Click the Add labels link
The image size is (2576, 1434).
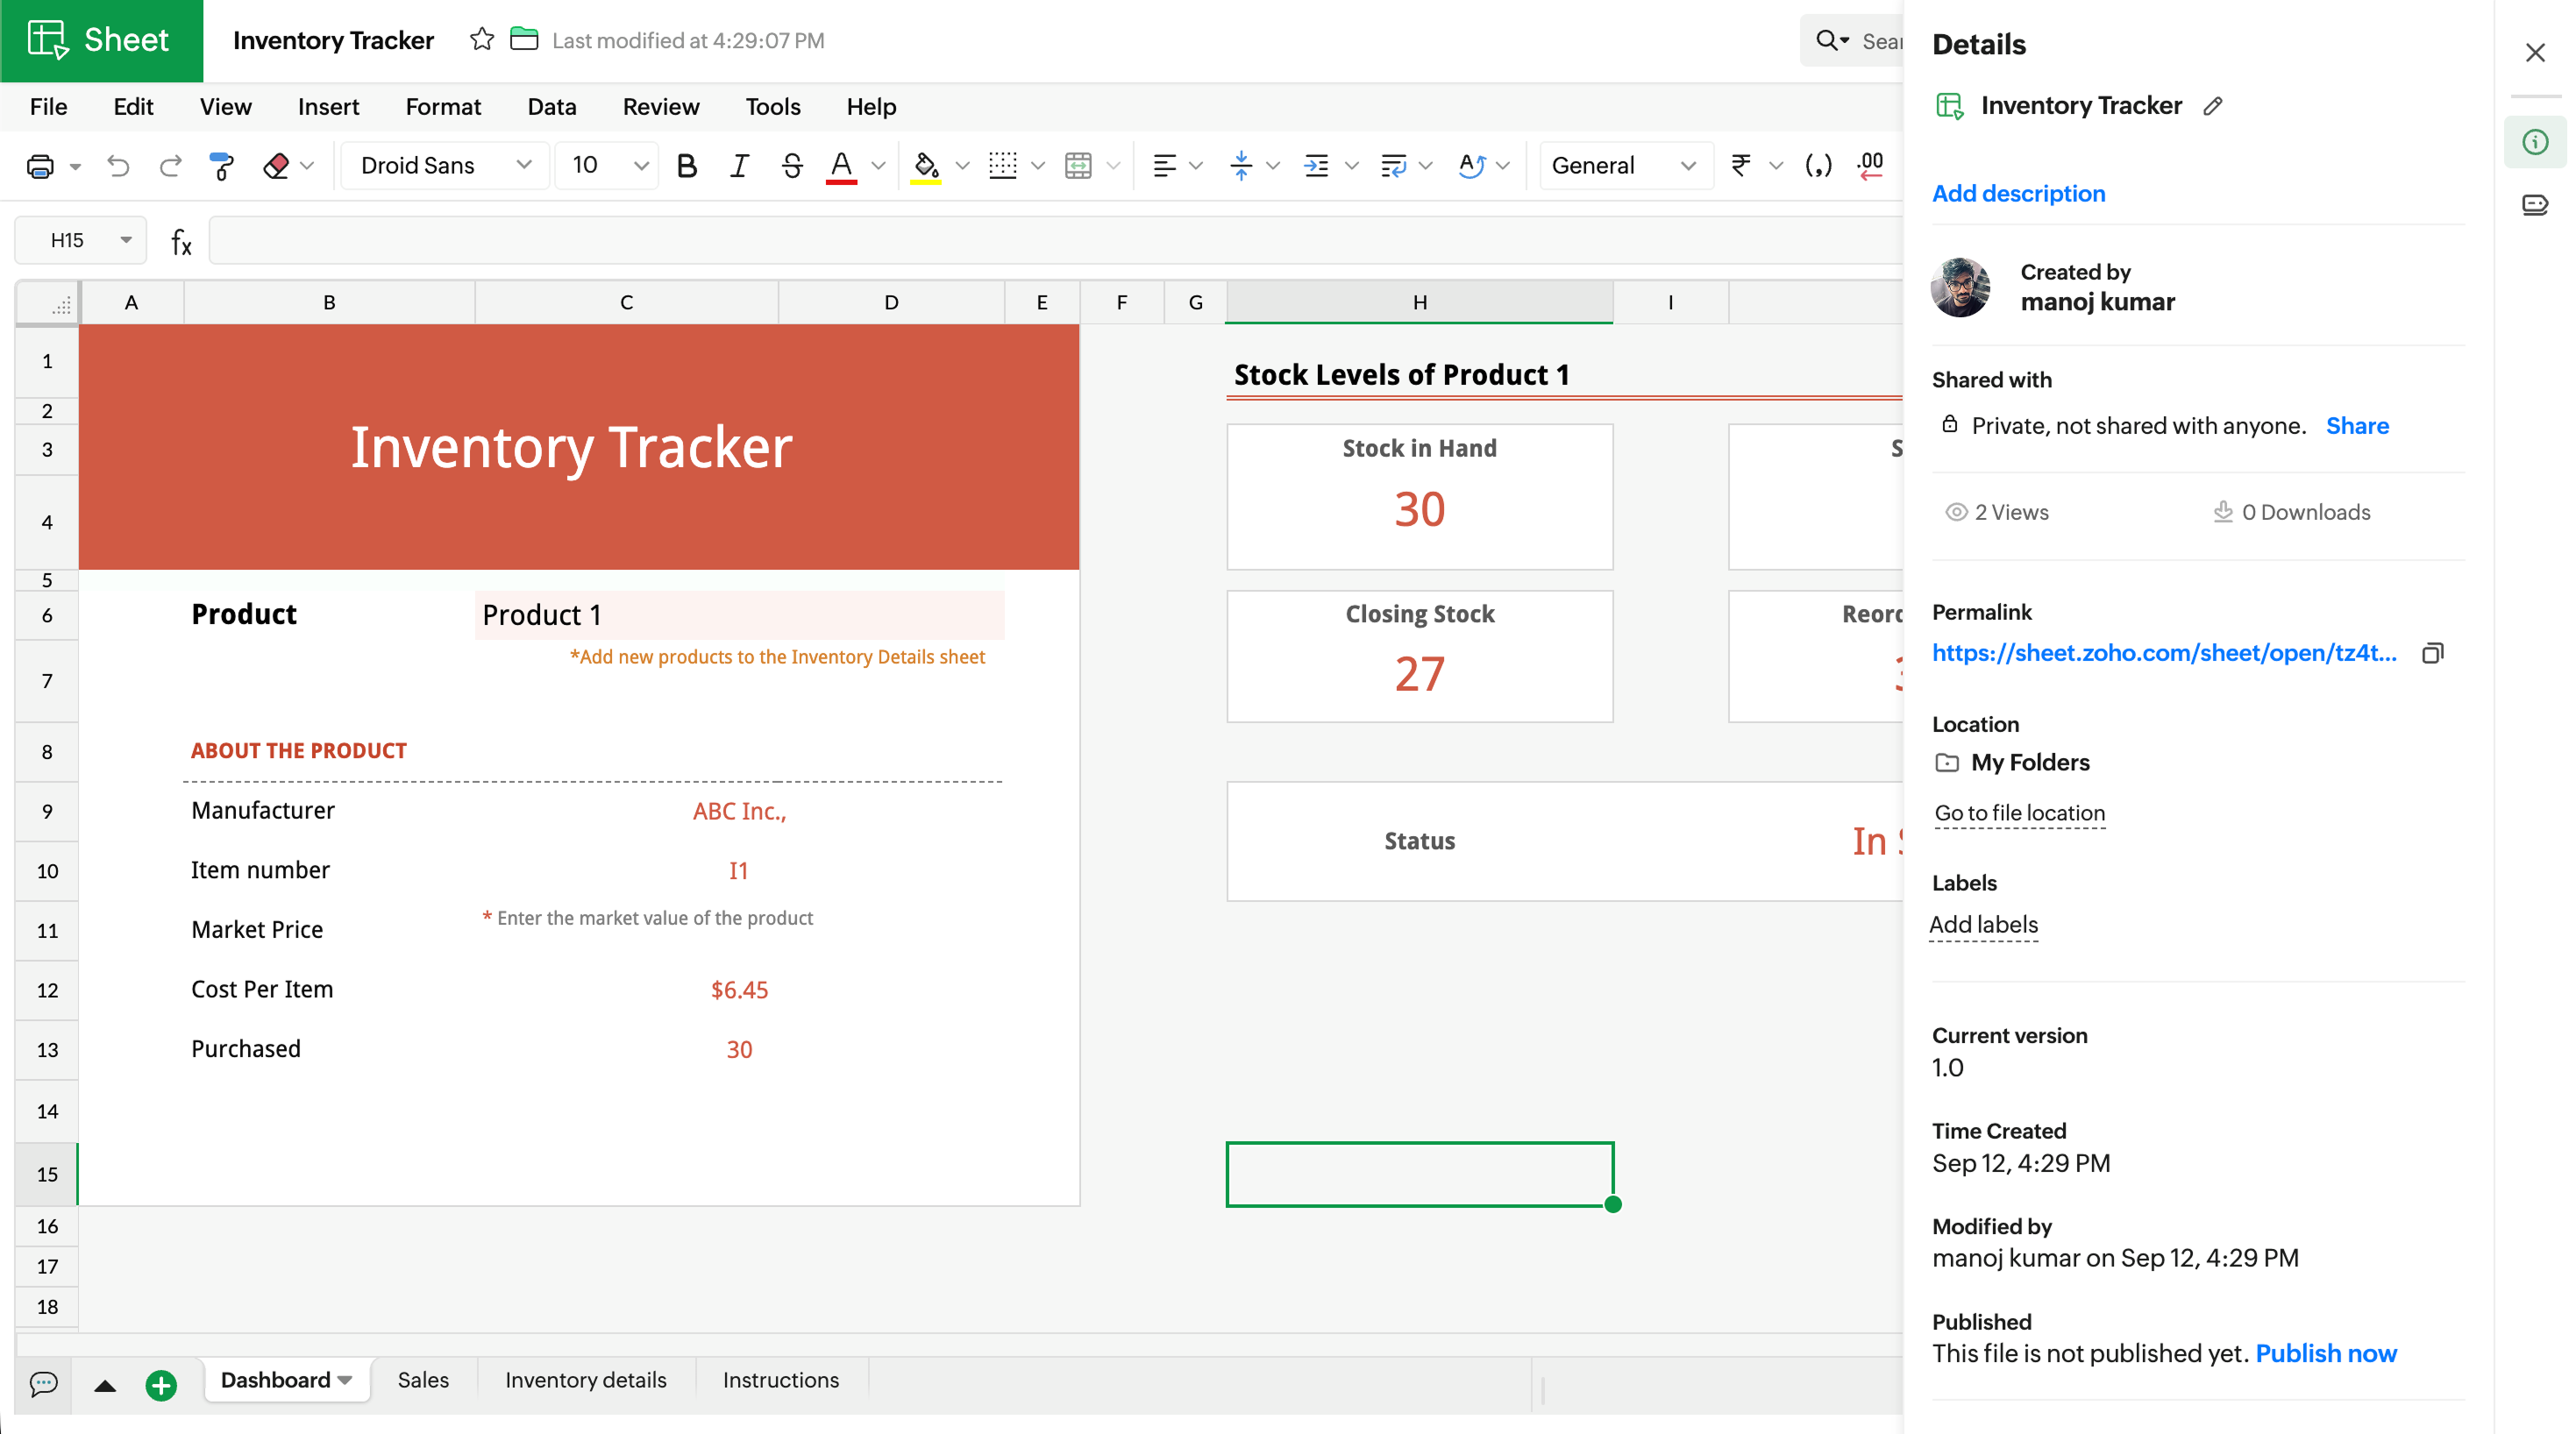tap(1983, 925)
